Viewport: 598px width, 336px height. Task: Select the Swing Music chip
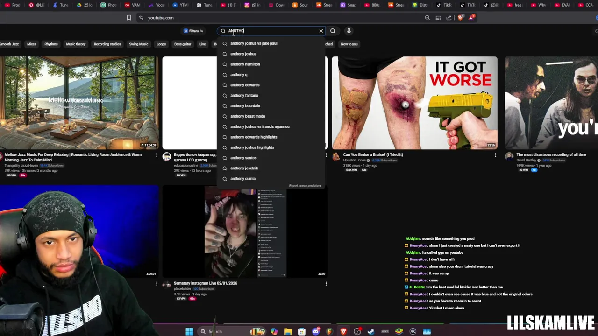coord(139,44)
